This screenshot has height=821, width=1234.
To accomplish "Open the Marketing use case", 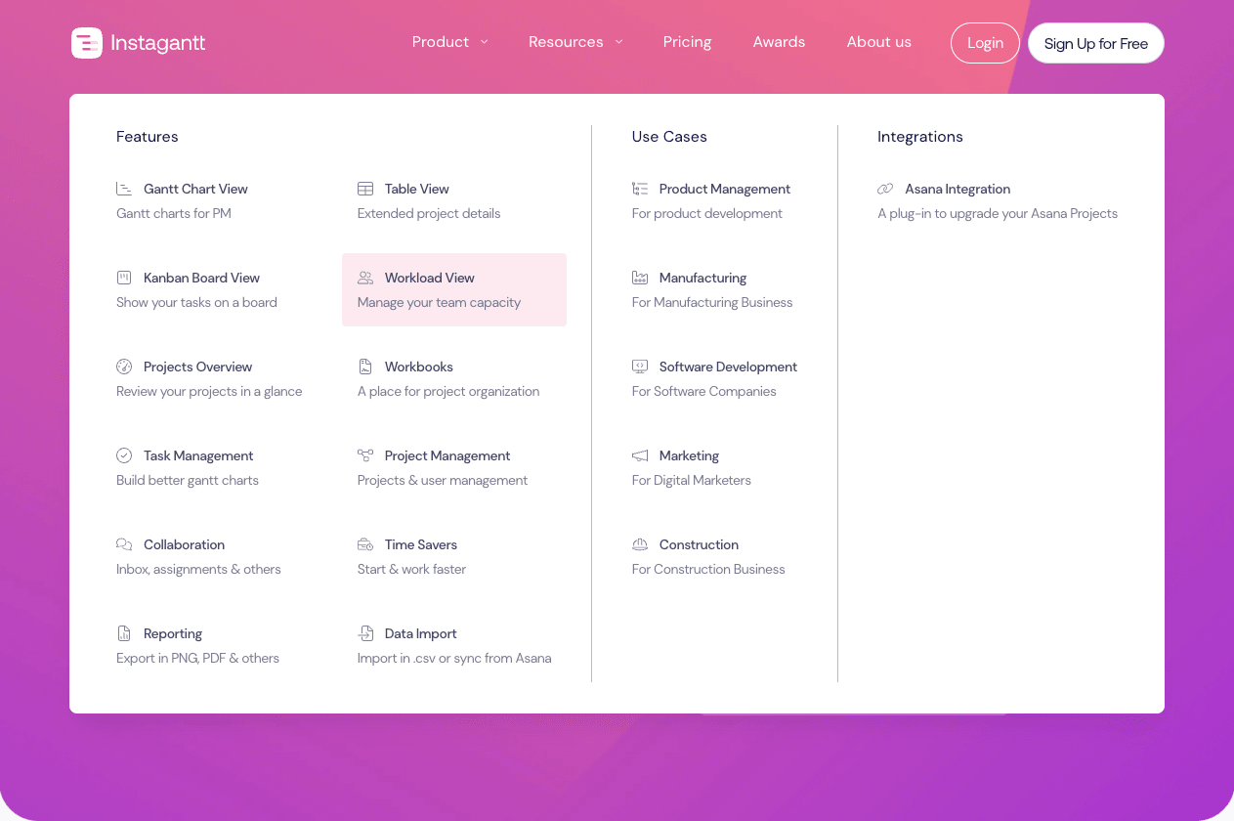I will [689, 455].
